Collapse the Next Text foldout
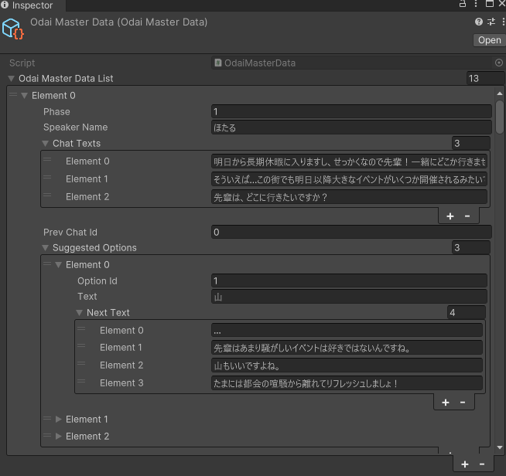This screenshot has height=476, width=506. pyautogui.click(x=80, y=312)
